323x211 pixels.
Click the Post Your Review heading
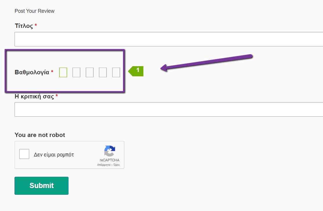point(35,11)
